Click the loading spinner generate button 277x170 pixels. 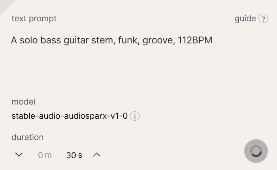coord(256,151)
